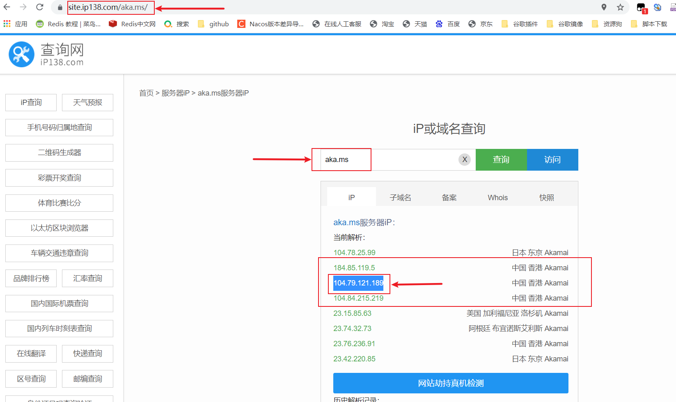Clear search field with X button
The width and height of the screenshot is (676, 402).
point(465,160)
